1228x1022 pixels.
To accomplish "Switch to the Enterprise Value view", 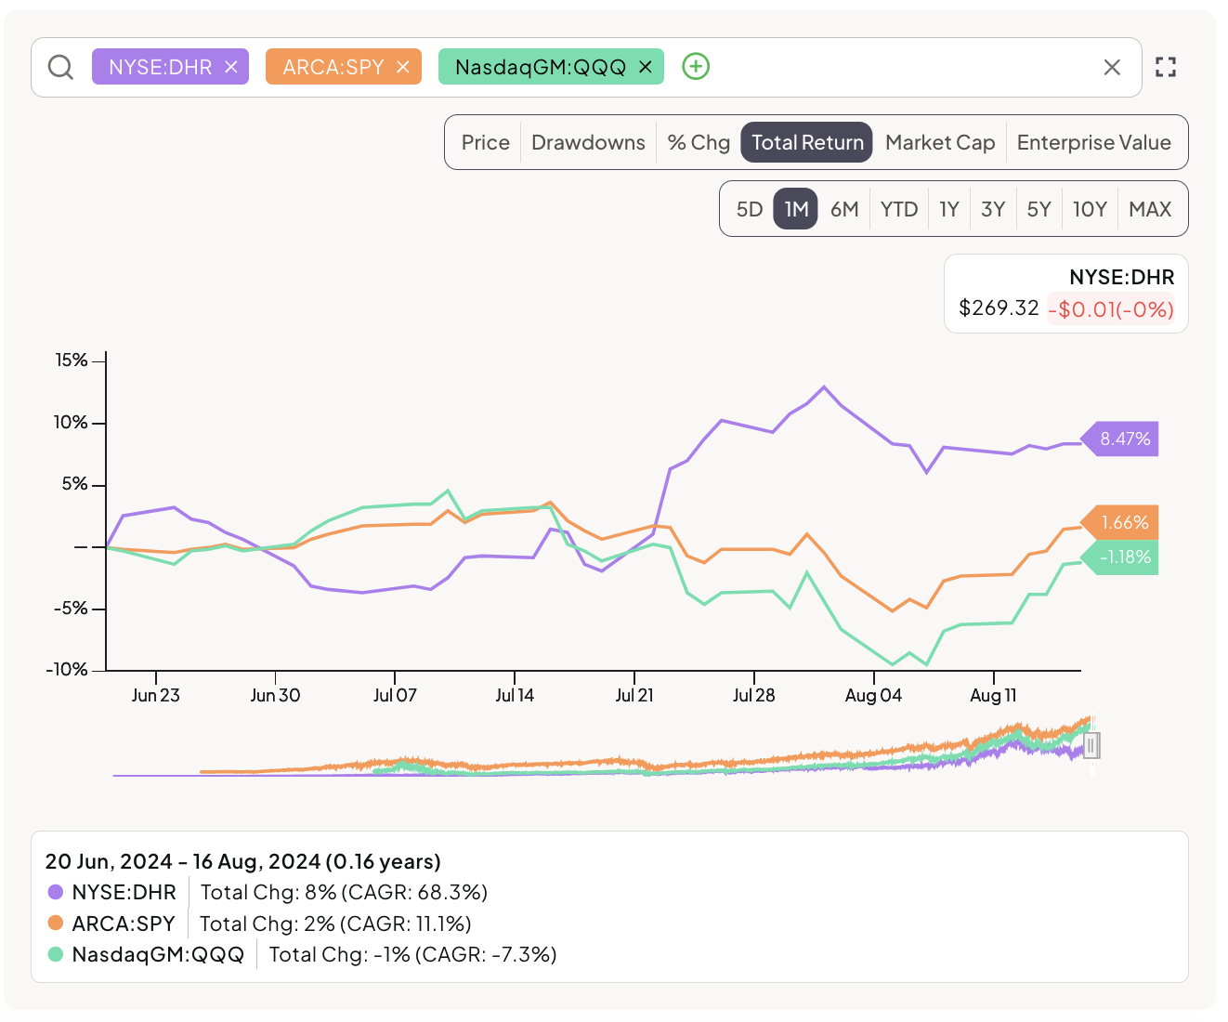I will coord(1093,142).
